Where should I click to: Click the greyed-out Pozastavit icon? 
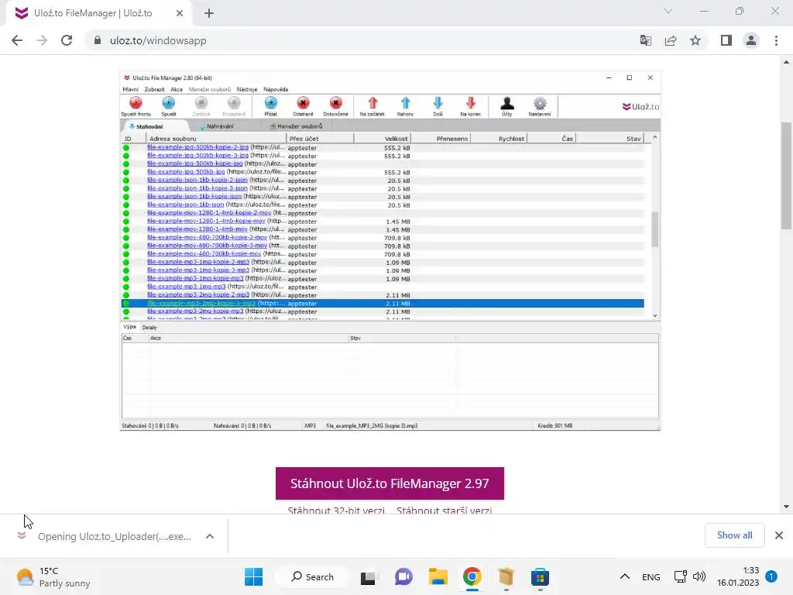tap(234, 103)
